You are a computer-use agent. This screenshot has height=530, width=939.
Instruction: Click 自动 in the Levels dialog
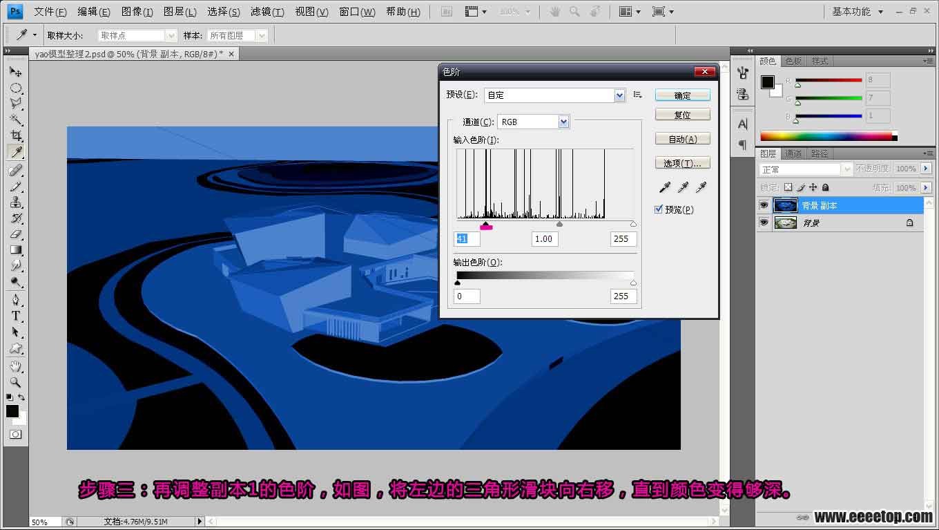(x=682, y=139)
